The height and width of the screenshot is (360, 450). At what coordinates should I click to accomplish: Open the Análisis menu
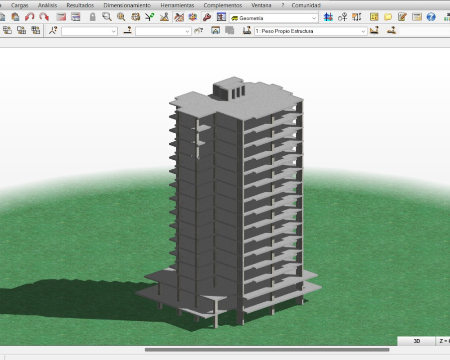pyautogui.click(x=47, y=5)
